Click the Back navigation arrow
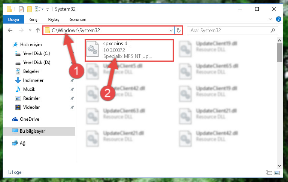Image resolution: width=288 pixels, height=182 pixels. (x=10, y=30)
